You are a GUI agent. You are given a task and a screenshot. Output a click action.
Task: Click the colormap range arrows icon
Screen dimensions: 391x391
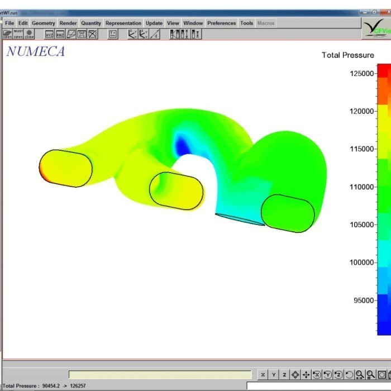[185, 34]
